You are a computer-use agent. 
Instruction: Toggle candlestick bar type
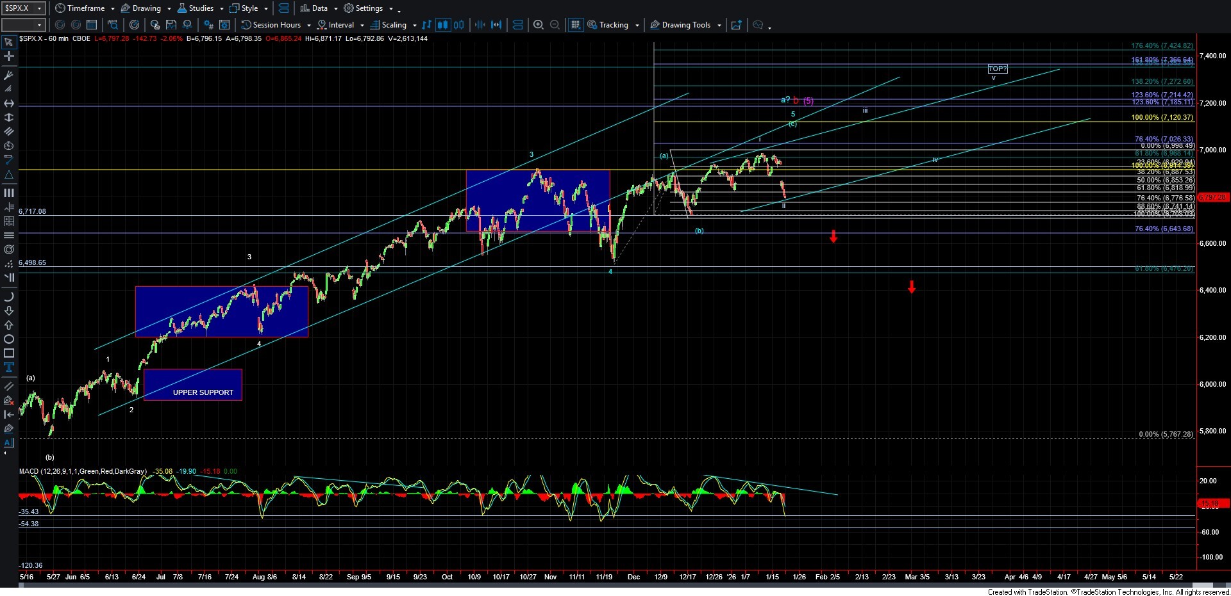point(442,25)
